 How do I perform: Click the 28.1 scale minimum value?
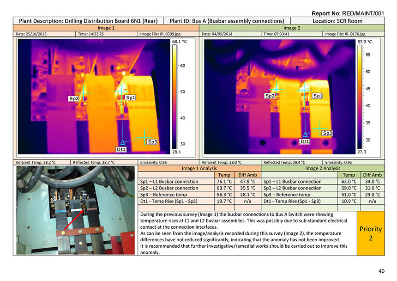pos(176,152)
